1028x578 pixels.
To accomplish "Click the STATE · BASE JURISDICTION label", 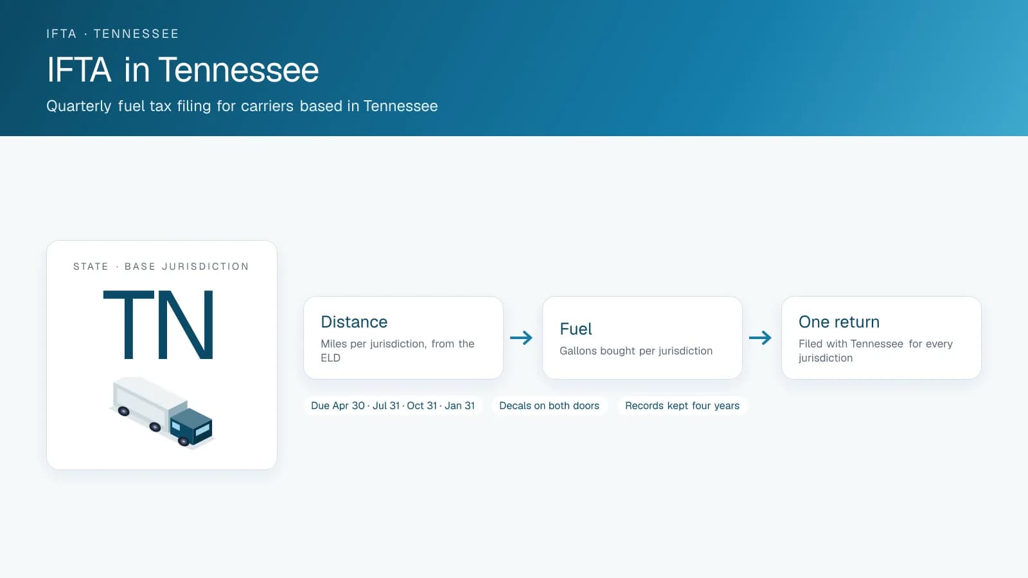I will tap(161, 267).
